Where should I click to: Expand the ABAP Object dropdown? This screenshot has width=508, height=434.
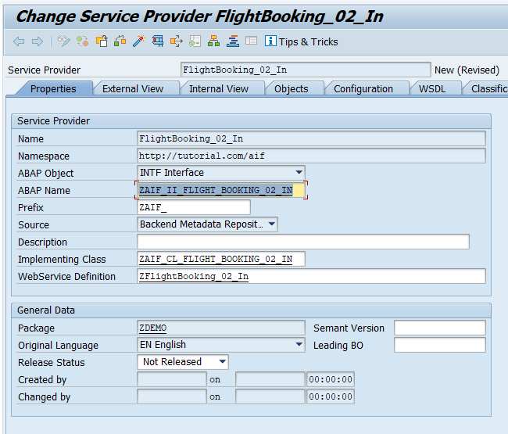point(299,173)
